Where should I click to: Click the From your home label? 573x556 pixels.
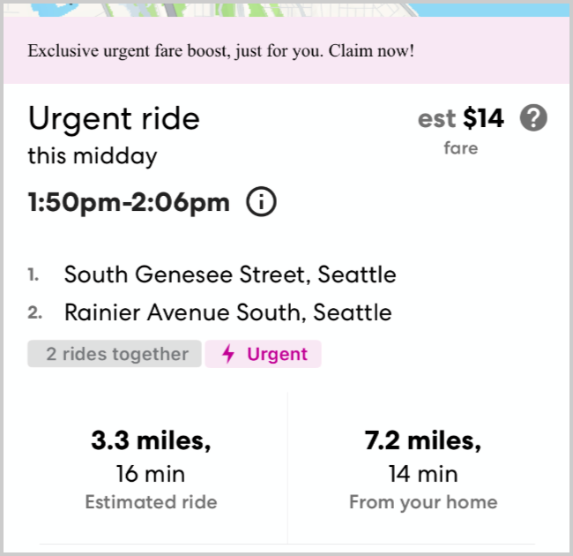pyautogui.click(x=423, y=502)
